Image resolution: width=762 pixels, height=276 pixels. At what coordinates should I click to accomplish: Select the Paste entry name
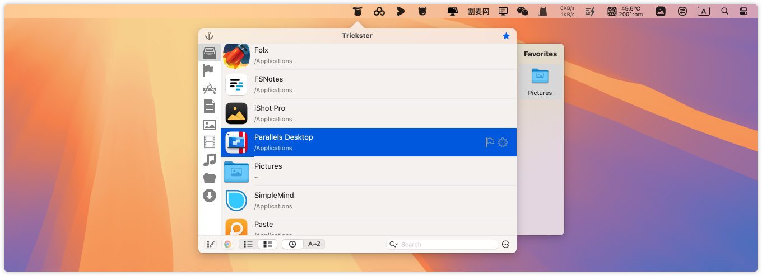[x=264, y=224]
